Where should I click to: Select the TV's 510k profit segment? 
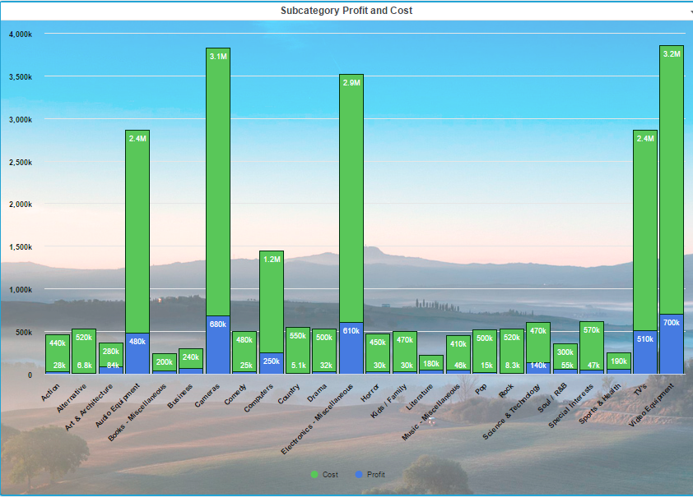644,352
